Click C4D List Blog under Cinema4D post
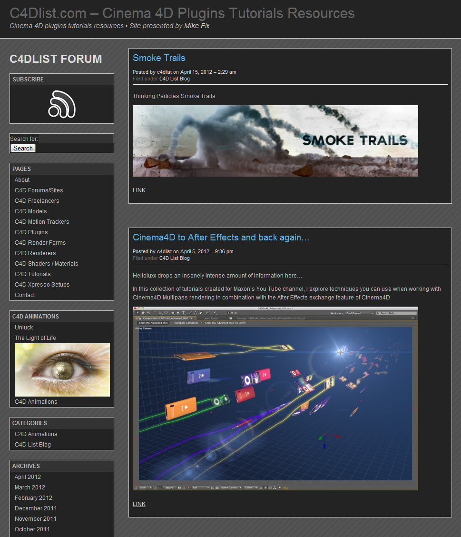Image resolution: width=461 pixels, height=537 pixels. pyautogui.click(x=175, y=258)
